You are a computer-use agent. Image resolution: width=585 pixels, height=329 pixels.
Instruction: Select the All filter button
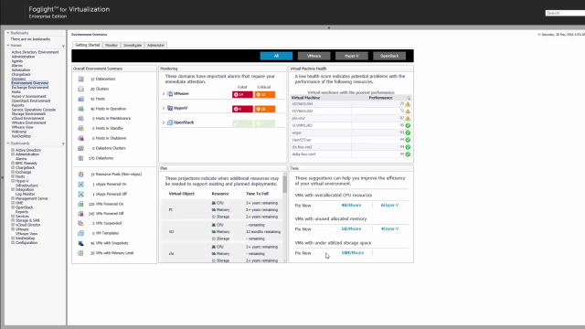[x=276, y=56]
